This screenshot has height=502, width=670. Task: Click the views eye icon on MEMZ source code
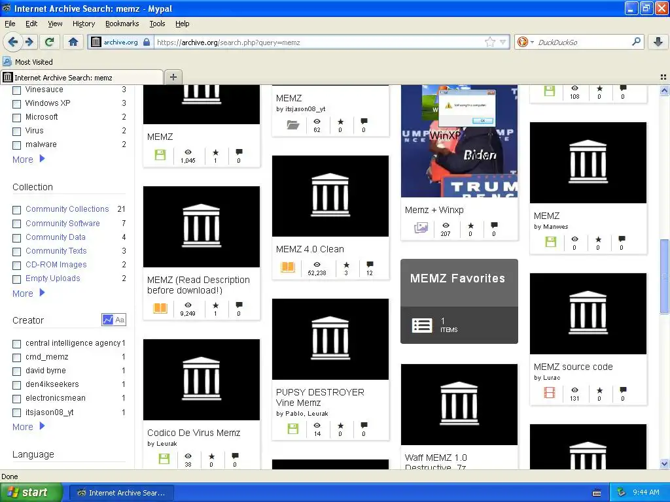[574, 390]
